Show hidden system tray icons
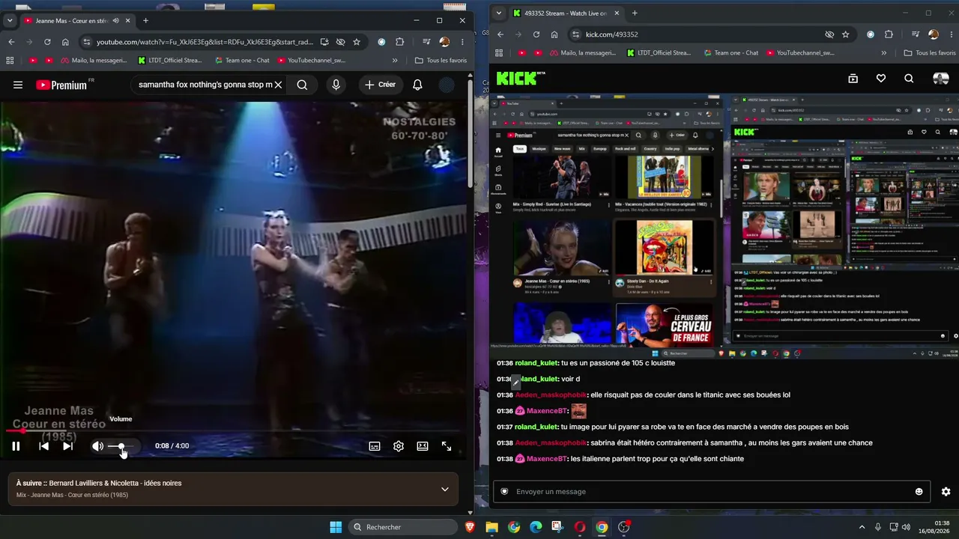This screenshot has height=539, width=959. pyautogui.click(x=862, y=527)
